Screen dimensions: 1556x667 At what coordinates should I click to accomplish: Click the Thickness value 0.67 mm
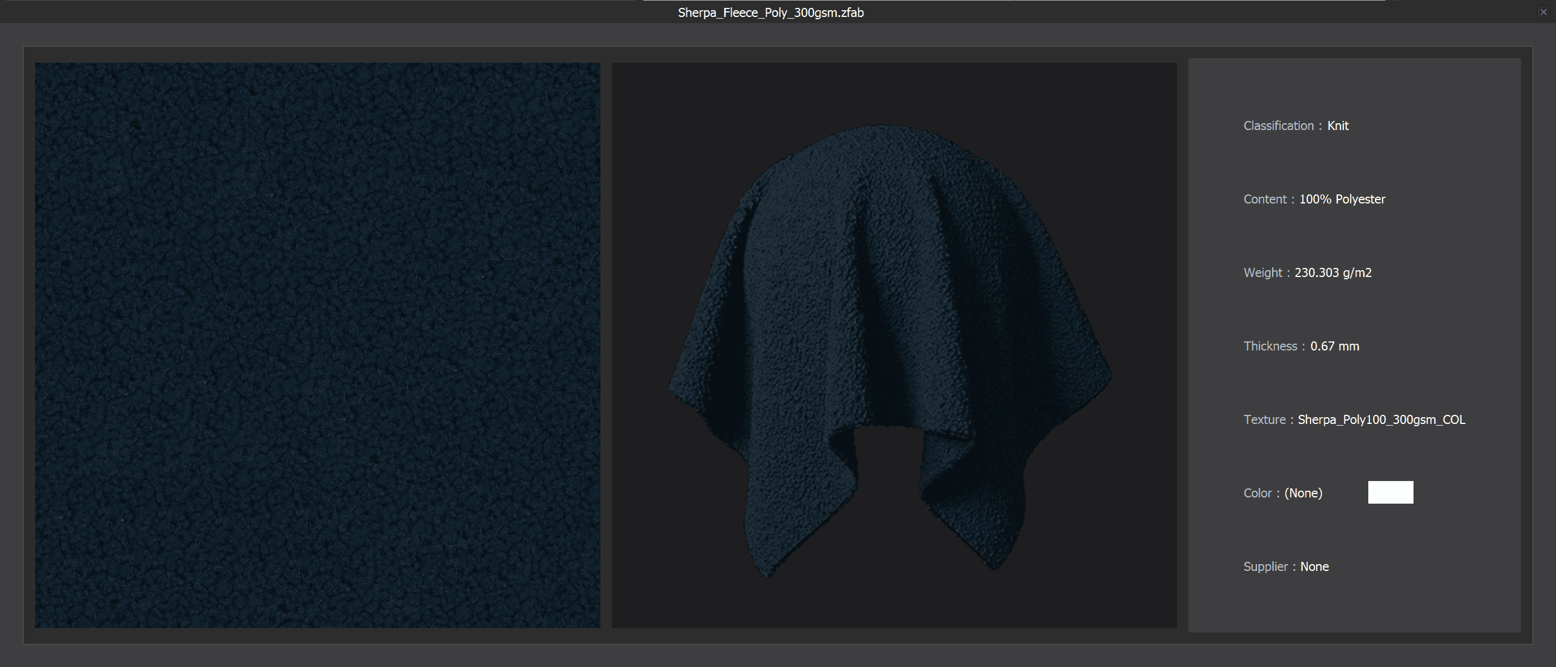[x=1335, y=347]
